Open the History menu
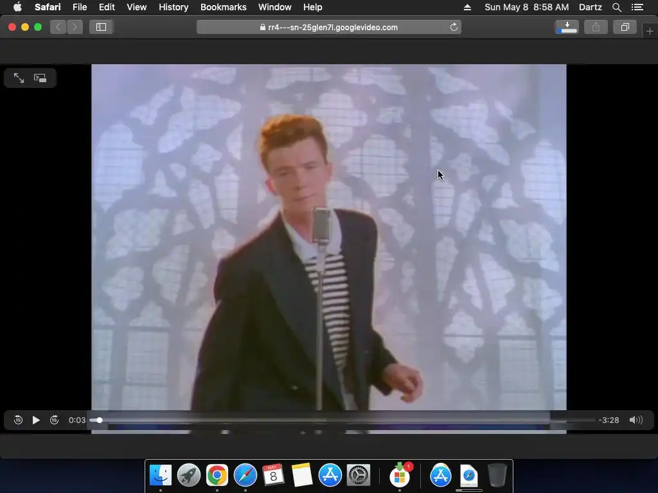This screenshot has height=493, width=658. pyautogui.click(x=173, y=7)
